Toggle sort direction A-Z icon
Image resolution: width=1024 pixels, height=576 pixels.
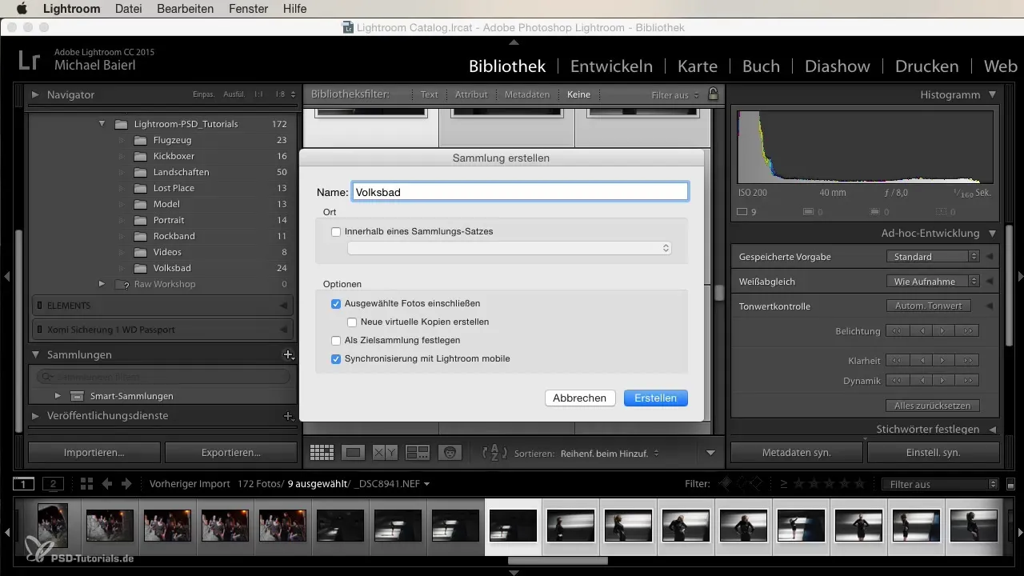point(495,453)
